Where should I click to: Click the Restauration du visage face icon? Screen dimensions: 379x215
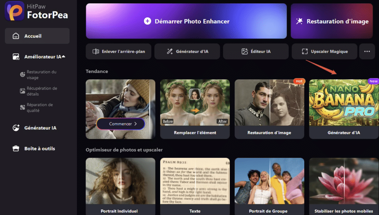tap(22, 74)
